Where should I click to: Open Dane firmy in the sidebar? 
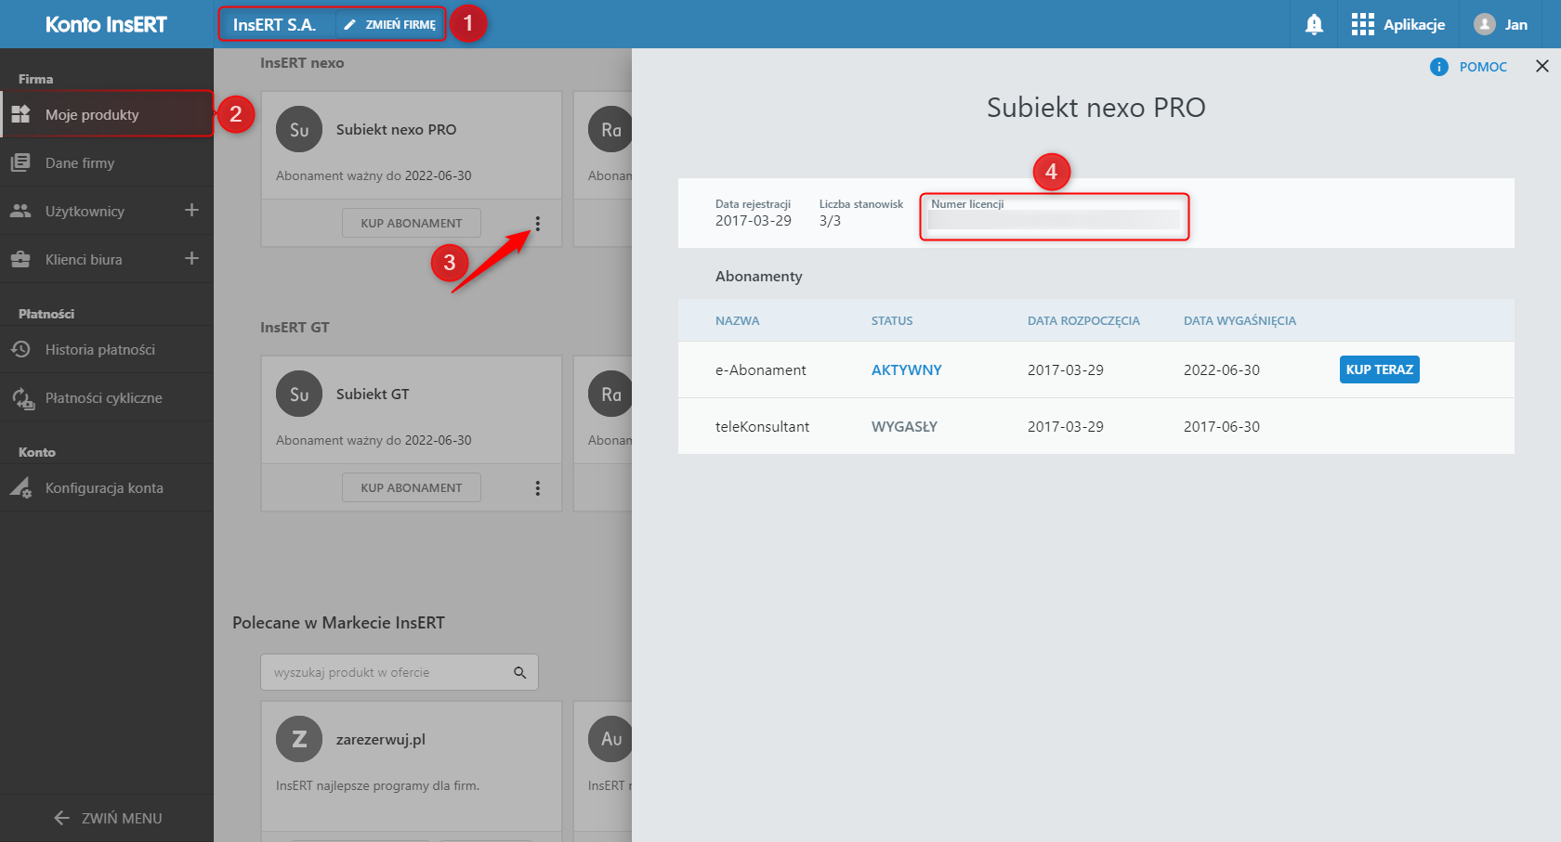pos(107,162)
